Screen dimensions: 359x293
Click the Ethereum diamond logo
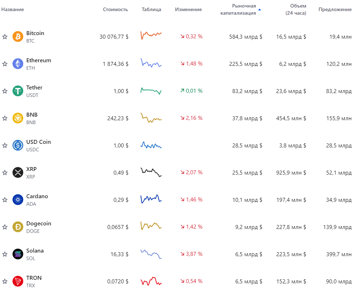pos(18,64)
